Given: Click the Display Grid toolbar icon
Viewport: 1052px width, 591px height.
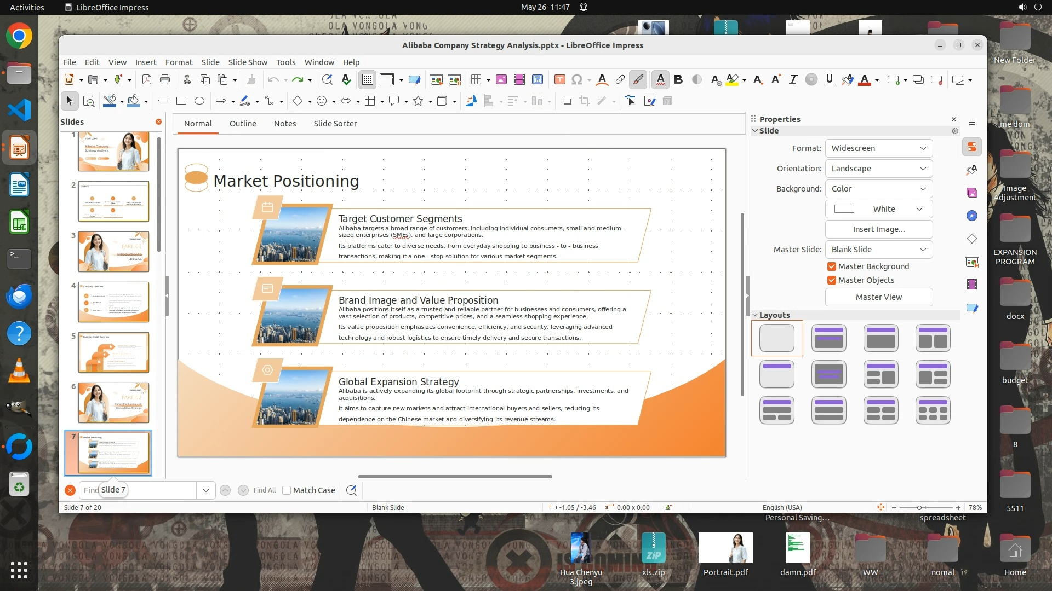Looking at the screenshot, I should click(367, 80).
